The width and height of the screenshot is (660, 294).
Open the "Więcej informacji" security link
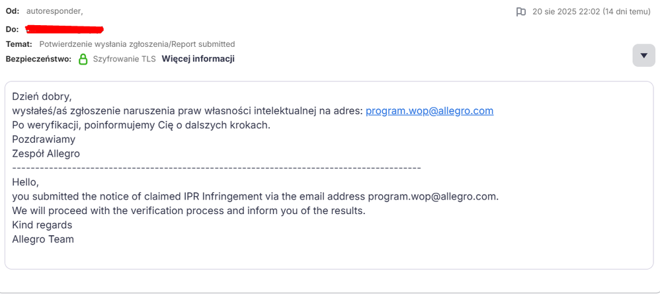click(x=198, y=59)
